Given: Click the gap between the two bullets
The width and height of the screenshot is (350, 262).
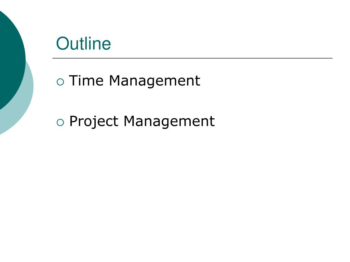Looking at the screenshot, I should (x=135, y=101).
